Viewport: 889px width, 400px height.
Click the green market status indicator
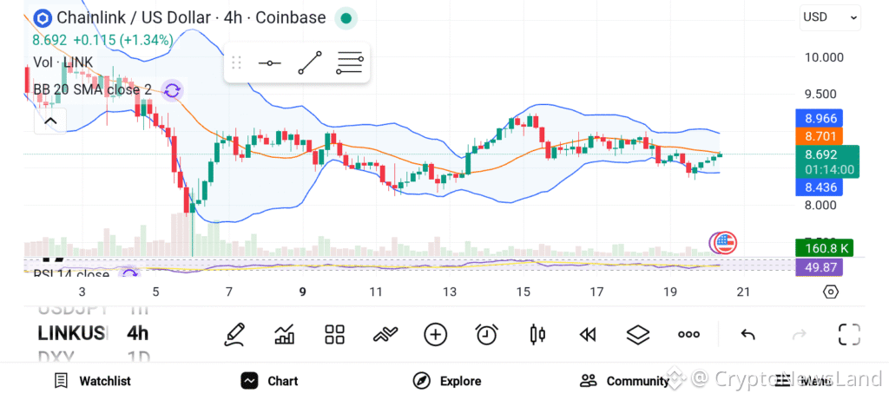[346, 17]
